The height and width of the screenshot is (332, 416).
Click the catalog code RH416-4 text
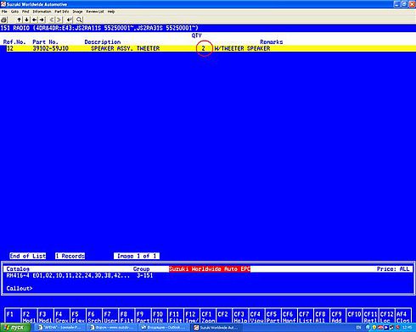tap(18, 275)
